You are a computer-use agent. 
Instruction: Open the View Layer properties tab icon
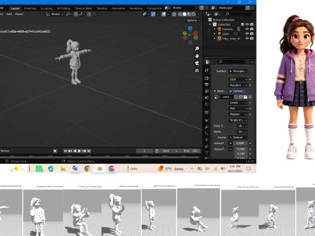(207, 91)
